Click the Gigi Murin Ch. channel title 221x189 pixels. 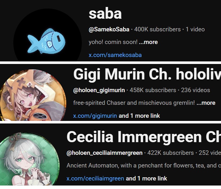click(x=147, y=74)
